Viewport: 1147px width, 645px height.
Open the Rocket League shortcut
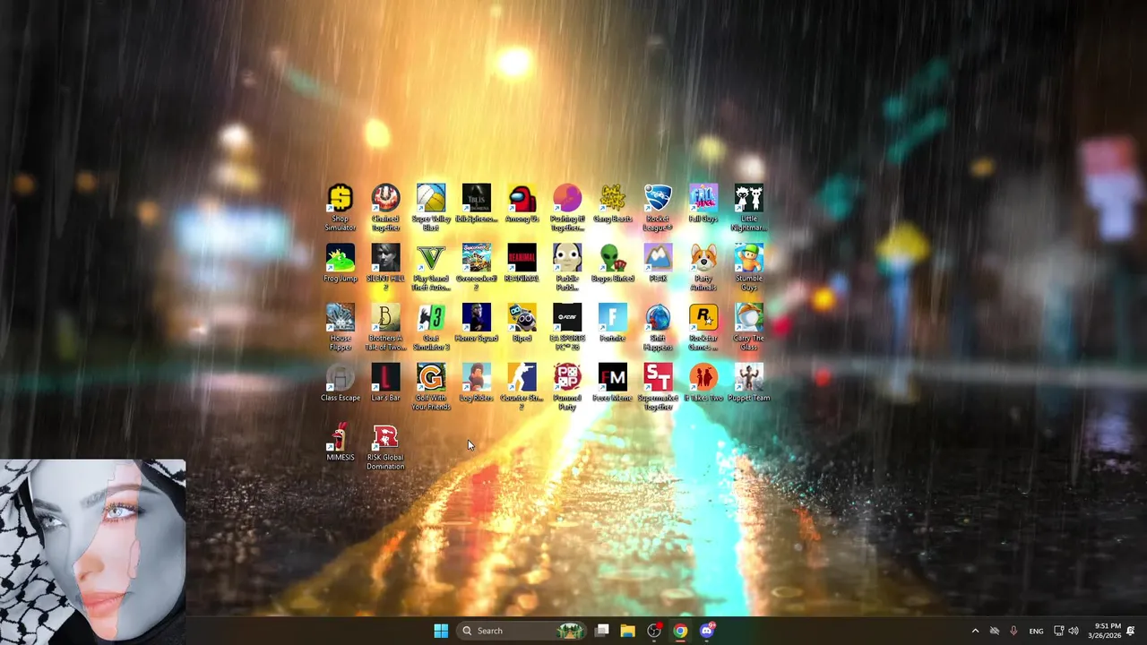(658, 207)
